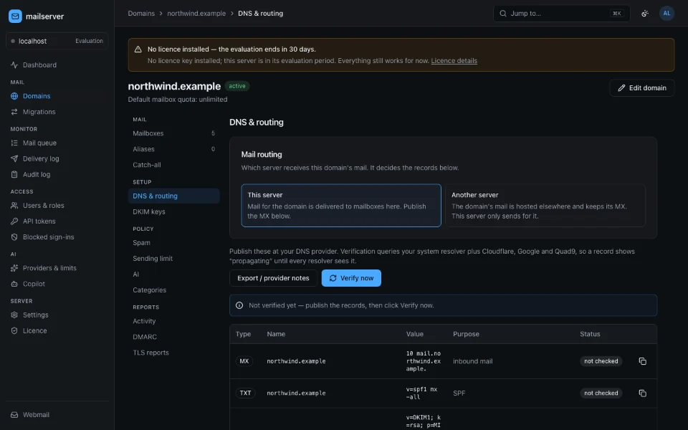The image size is (688, 430).
Task: Copy the SPF TXT record value
Action: pyautogui.click(x=642, y=393)
